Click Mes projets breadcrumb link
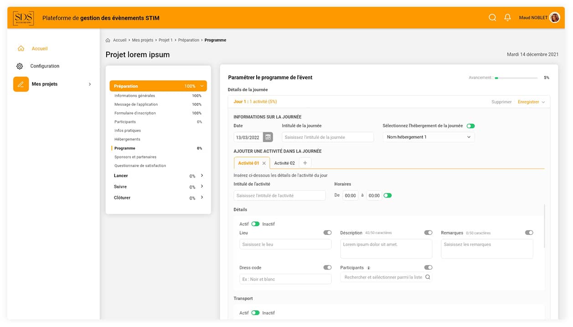The width and height of the screenshot is (573, 327). pos(143,41)
